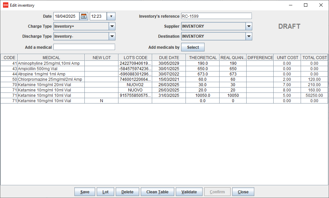Click the Close button at bottom
Image resolution: width=329 pixels, height=198 pixels.
point(243,192)
